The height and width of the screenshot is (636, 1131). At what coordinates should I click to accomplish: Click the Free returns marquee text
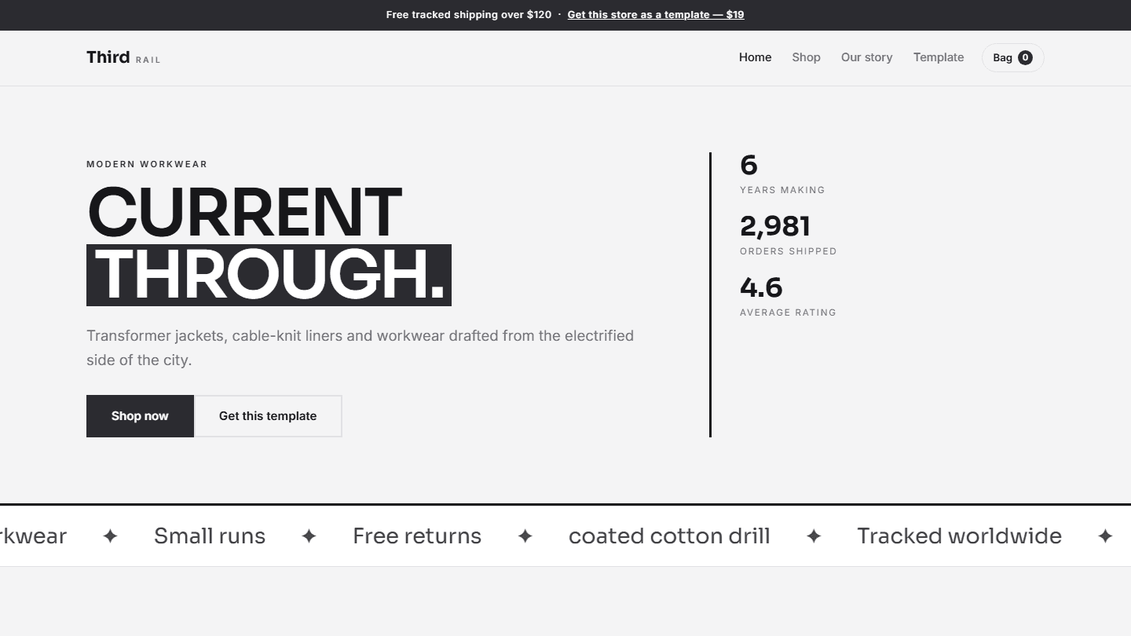417,536
